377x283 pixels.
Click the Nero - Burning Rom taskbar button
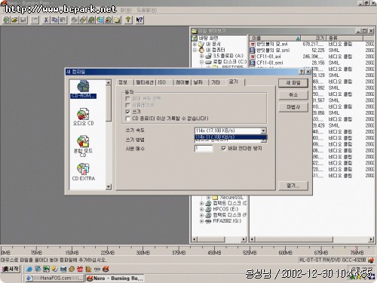[115, 278]
